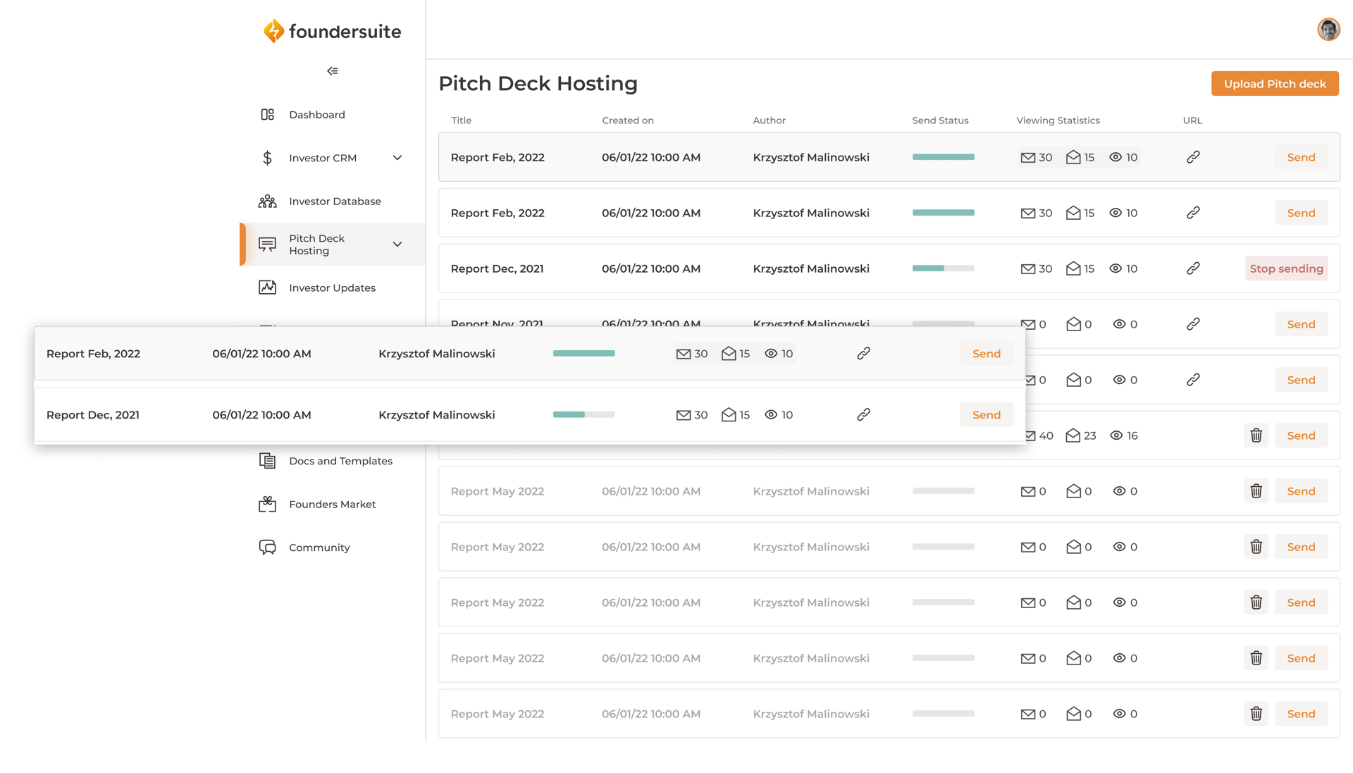Click the Dashboard icon
Viewport: 1353px width, 773px height.
pyautogui.click(x=268, y=115)
